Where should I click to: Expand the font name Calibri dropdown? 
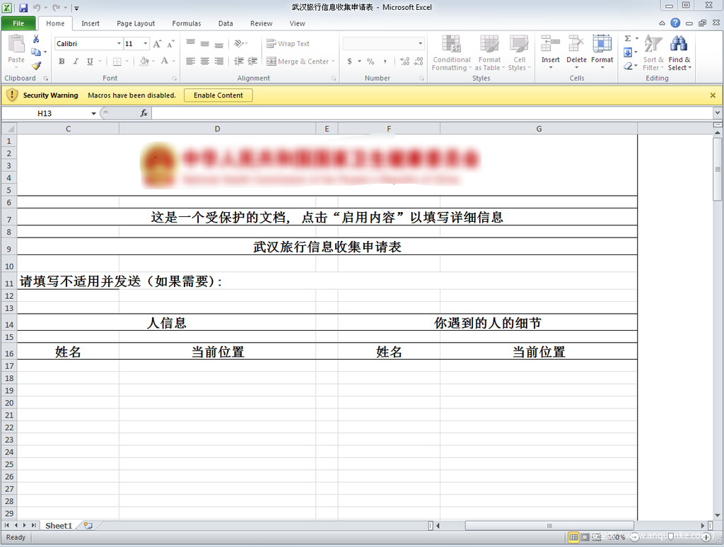118,44
